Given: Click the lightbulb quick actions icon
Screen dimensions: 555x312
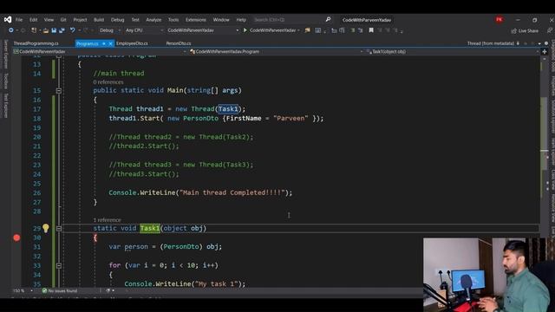Looking at the screenshot, I should 46,228.
